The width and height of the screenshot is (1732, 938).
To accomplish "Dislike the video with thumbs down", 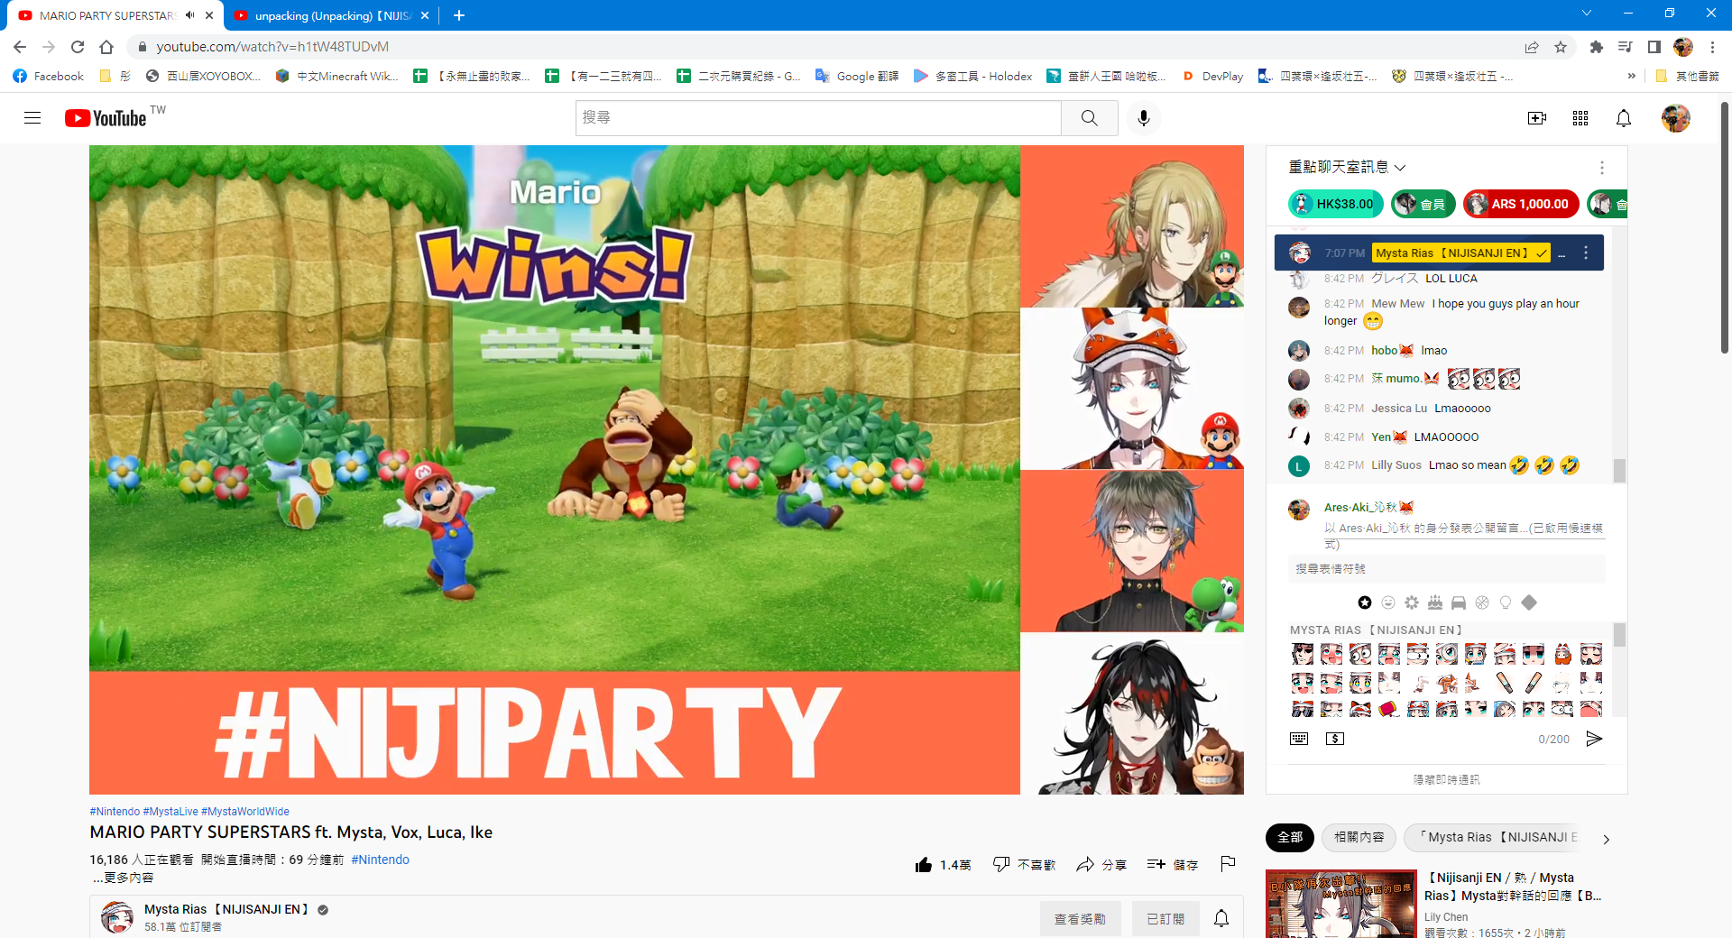I will (1001, 864).
